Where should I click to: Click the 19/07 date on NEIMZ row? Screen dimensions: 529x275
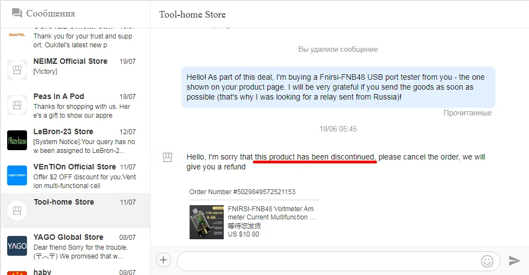(x=127, y=62)
